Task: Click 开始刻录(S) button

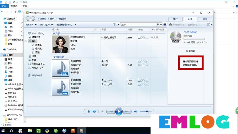Action: pyautogui.click(x=176, y=25)
